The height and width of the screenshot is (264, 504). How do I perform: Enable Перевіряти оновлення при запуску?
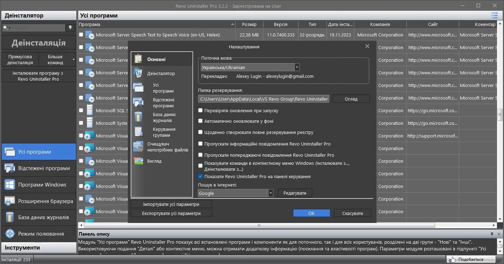201,111
